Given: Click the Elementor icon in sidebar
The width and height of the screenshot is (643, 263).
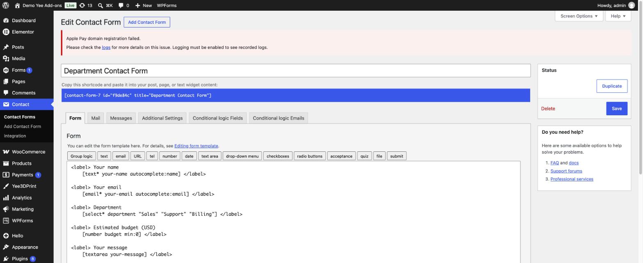Looking at the screenshot, I should point(6,32).
